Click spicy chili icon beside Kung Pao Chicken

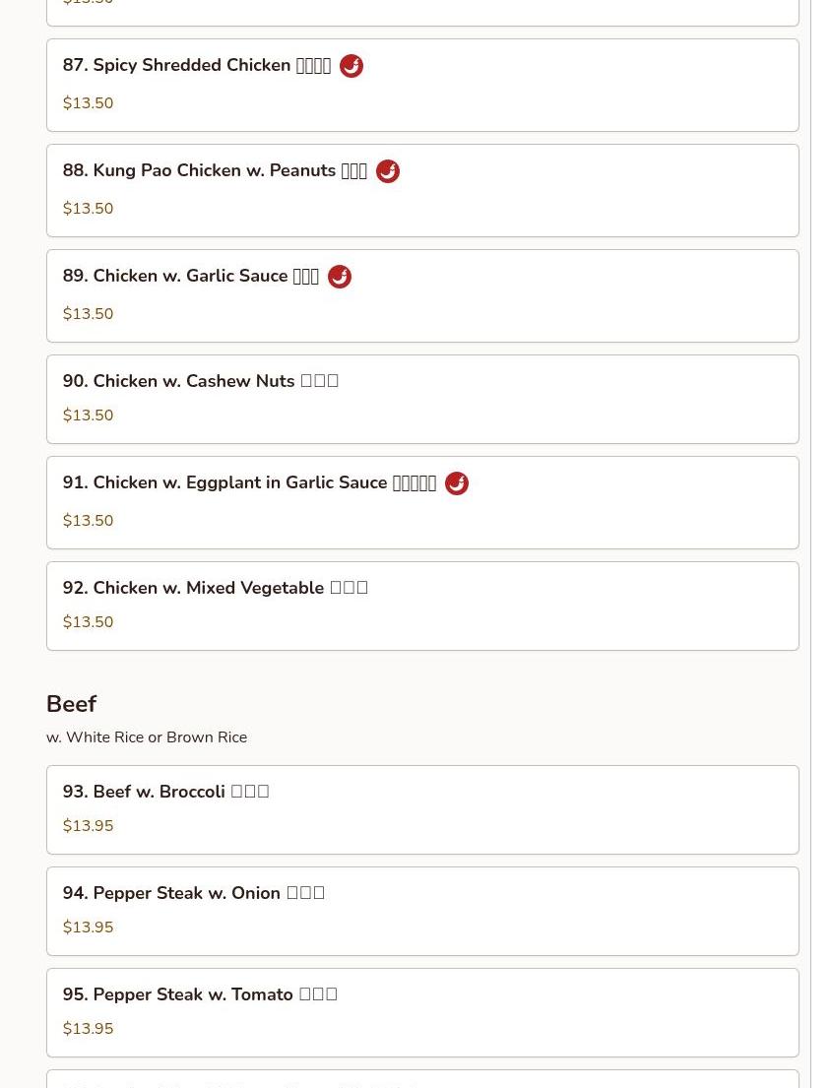[x=388, y=171]
